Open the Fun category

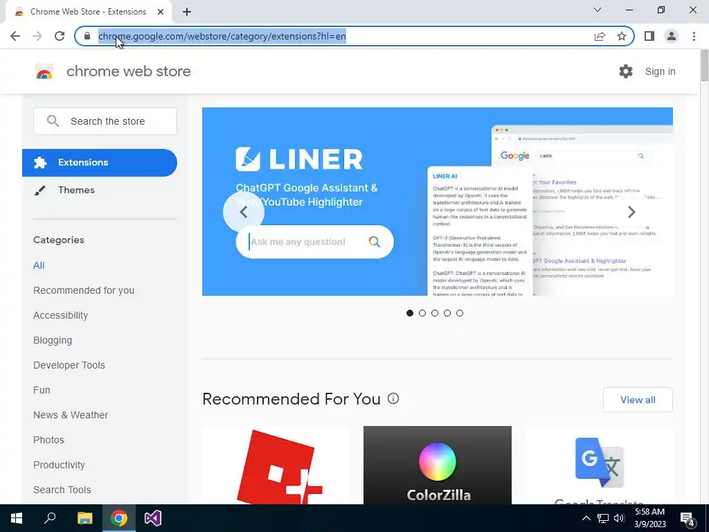(x=42, y=390)
